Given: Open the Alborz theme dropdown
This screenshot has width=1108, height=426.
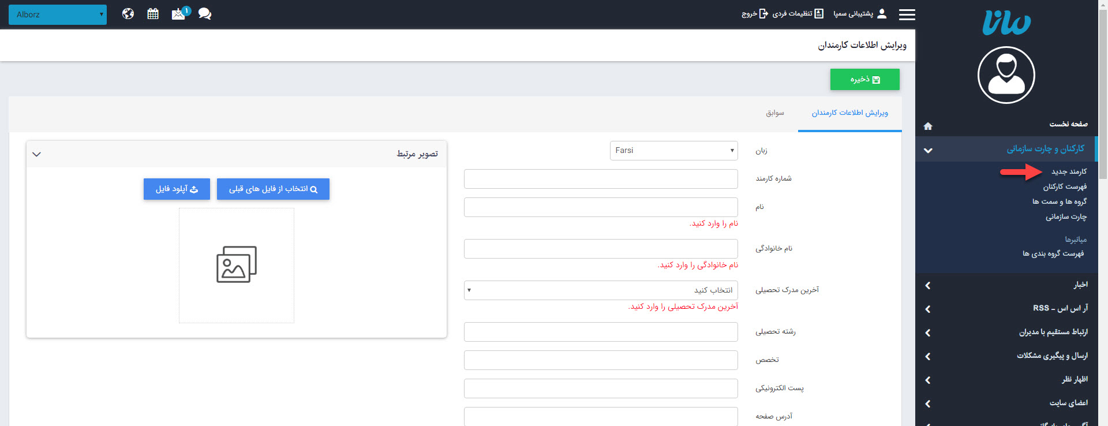Looking at the screenshot, I should pos(58,14).
